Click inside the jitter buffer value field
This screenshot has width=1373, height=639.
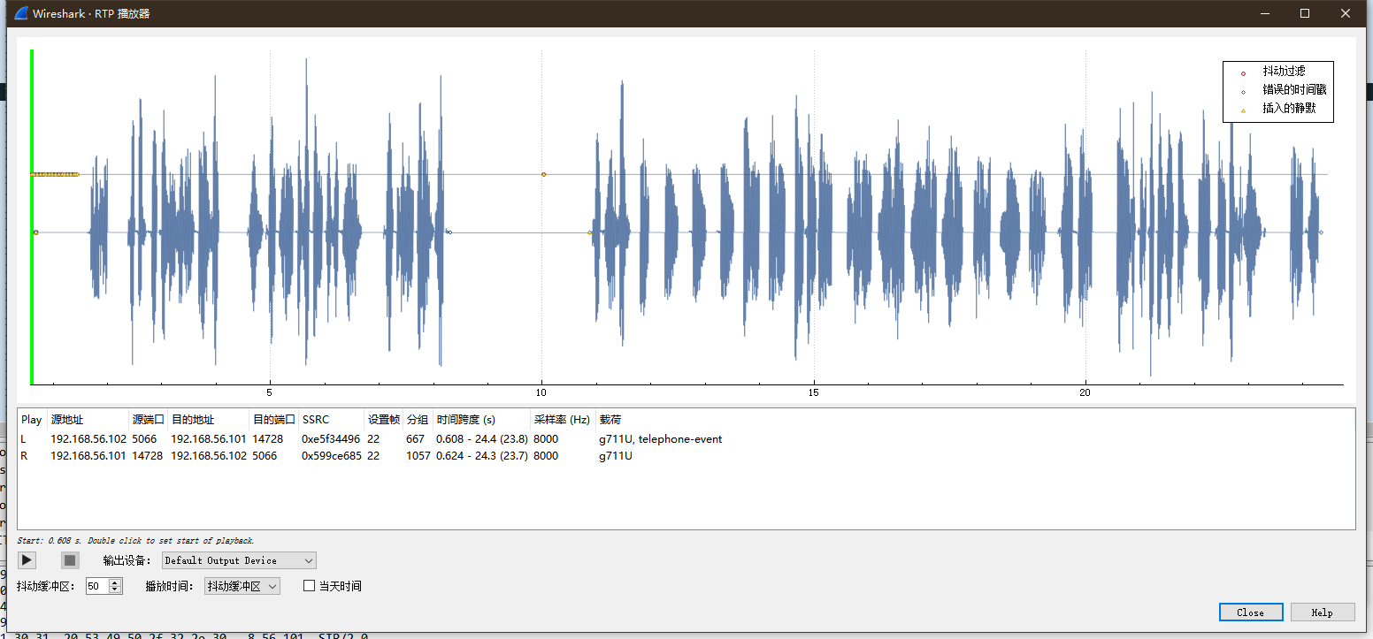[97, 585]
